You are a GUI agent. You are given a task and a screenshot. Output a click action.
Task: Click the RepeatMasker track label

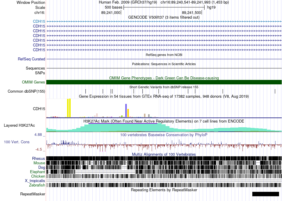click(33, 194)
